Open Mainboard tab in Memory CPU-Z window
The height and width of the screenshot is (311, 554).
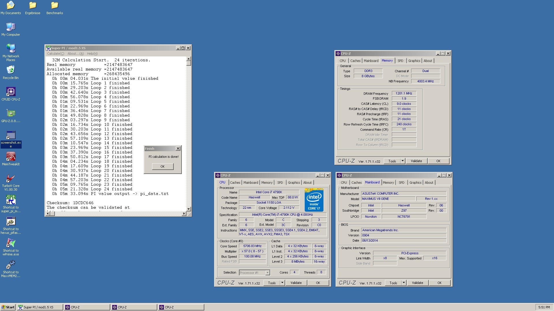coord(371,61)
